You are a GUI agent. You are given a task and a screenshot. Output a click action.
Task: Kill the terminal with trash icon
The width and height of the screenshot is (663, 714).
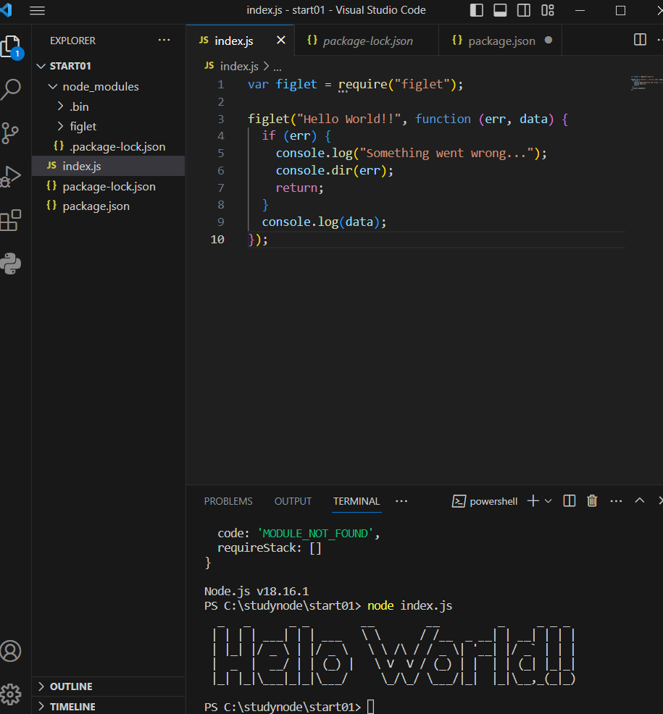(x=593, y=501)
